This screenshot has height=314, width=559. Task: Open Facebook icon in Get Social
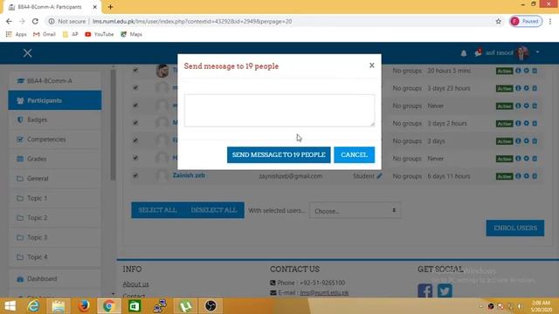(x=425, y=290)
